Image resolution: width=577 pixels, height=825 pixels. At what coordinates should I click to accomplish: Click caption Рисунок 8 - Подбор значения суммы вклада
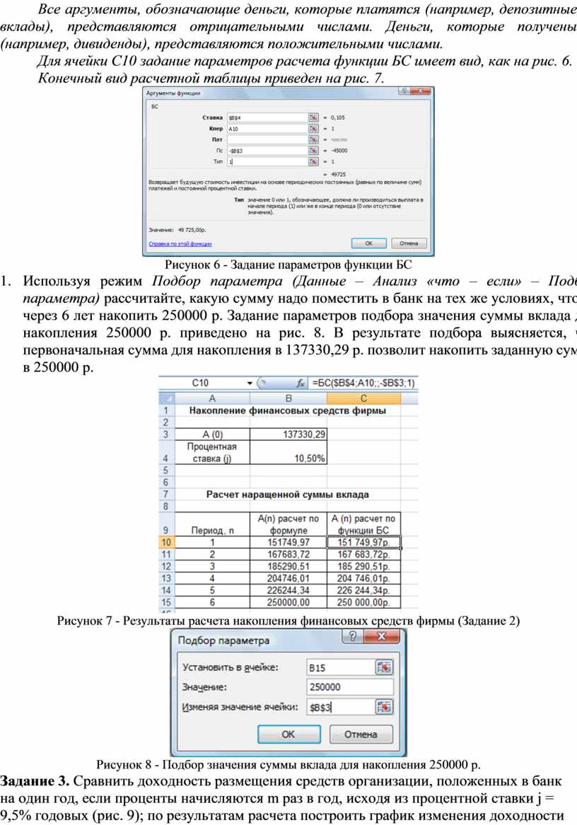[288, 764]
